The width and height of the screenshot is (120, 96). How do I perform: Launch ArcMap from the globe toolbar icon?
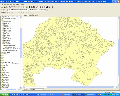tap(29, 7)
